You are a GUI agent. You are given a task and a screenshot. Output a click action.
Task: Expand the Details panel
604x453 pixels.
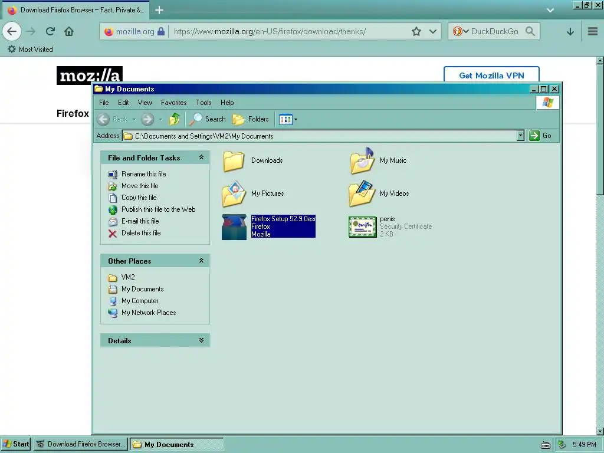click(201, 340)
